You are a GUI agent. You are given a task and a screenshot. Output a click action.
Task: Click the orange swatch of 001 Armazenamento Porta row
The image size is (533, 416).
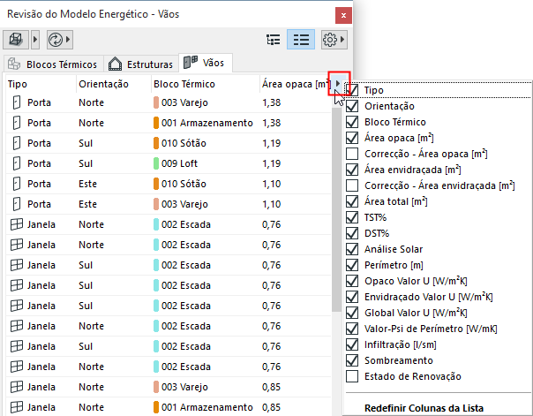tap(156, 123)
